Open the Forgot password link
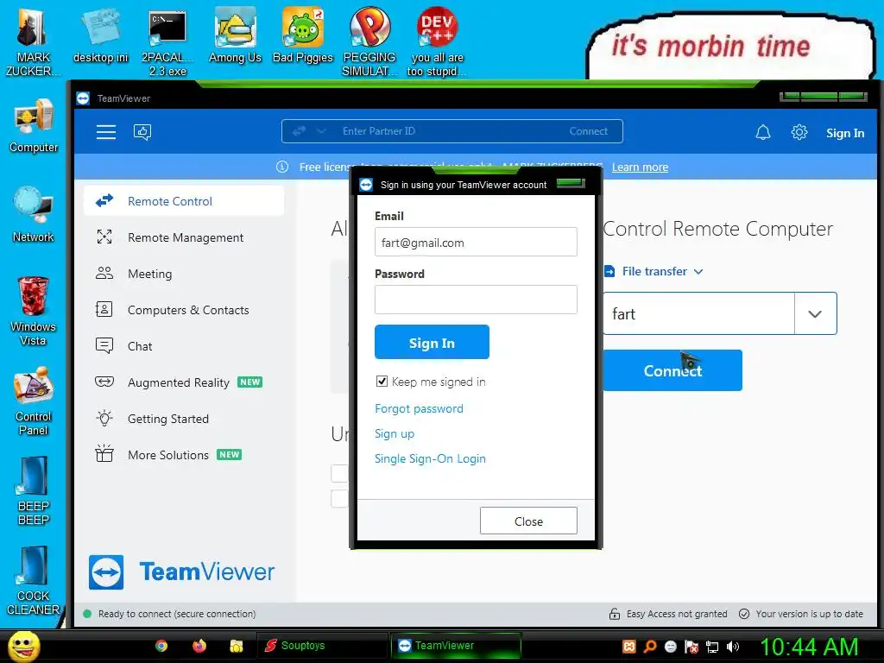The height and width of the screenshot is (663, 884). 419,408
